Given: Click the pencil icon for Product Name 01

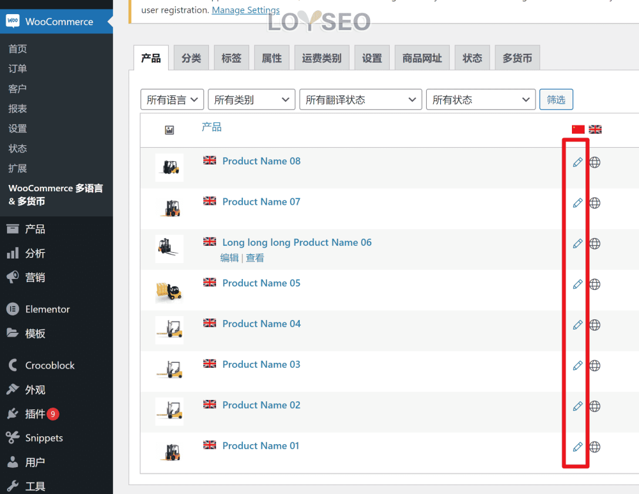Looking at the screenshot, I should pos(578,447).
